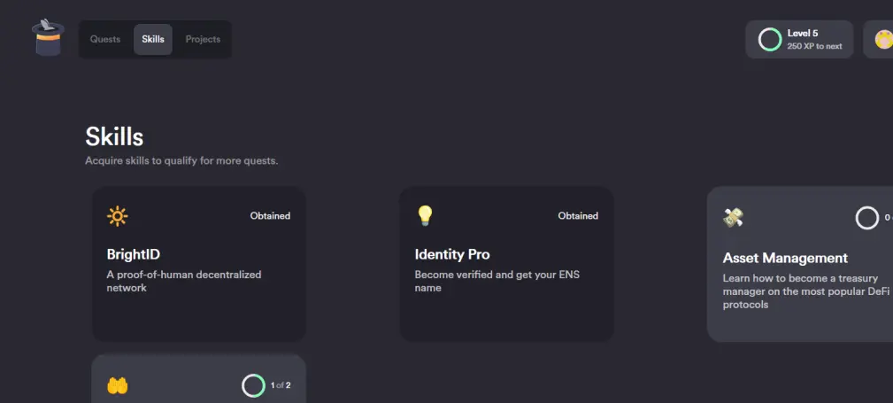Click the open hands emoji icon
893x403 pixels.
pos(118,386)
